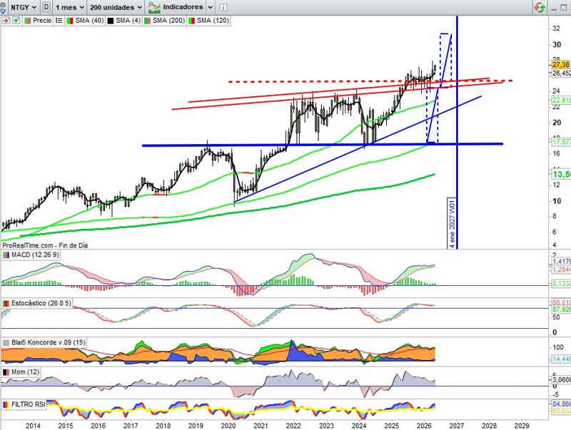571x430 pixels.
Task: Click the green add-indicator plus icon
Action: click(16, 21)
